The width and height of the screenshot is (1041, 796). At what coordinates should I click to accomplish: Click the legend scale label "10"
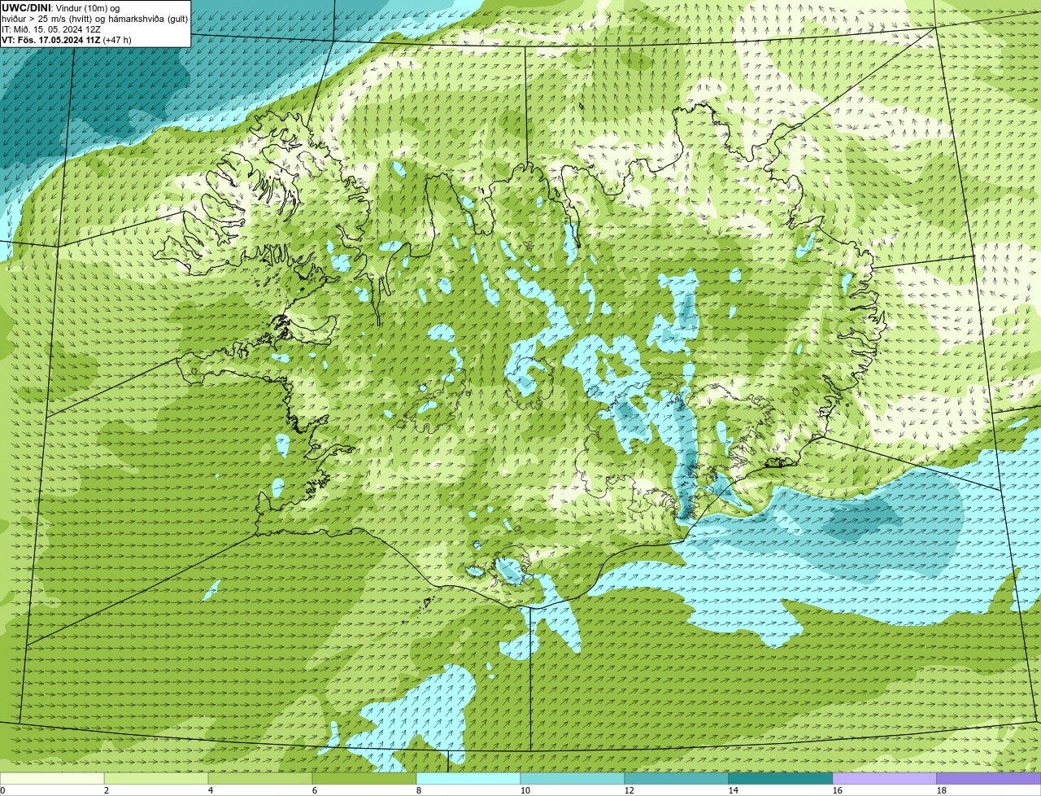point(525,790)
